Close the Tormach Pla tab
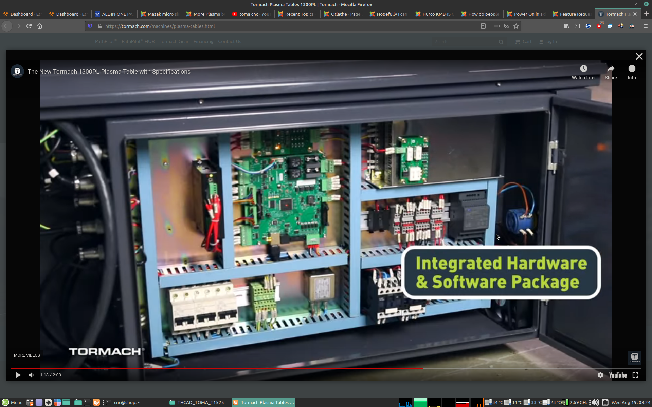The height and width of the screenshot is (407, 652). point(635,14)
